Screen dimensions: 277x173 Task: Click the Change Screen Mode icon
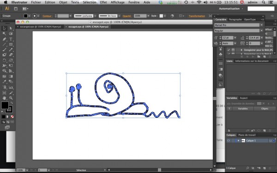coord(7,127)
